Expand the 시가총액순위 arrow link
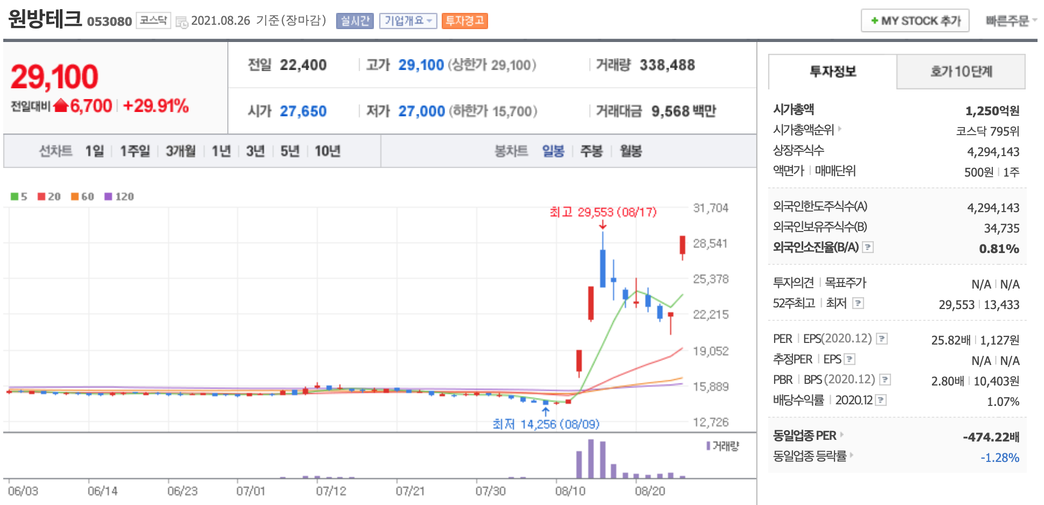This screenshot has height=505, width=1044. point(840,129)
